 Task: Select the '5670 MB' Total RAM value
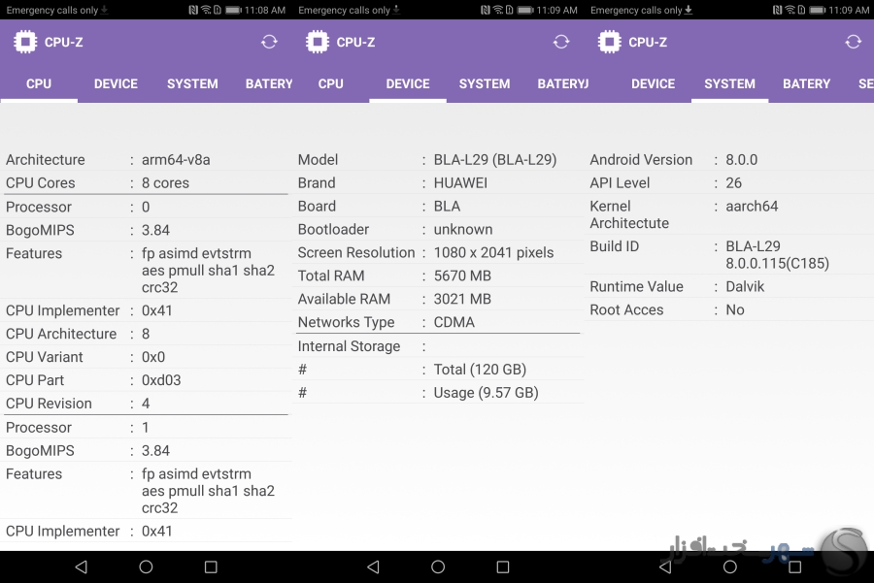462,276
